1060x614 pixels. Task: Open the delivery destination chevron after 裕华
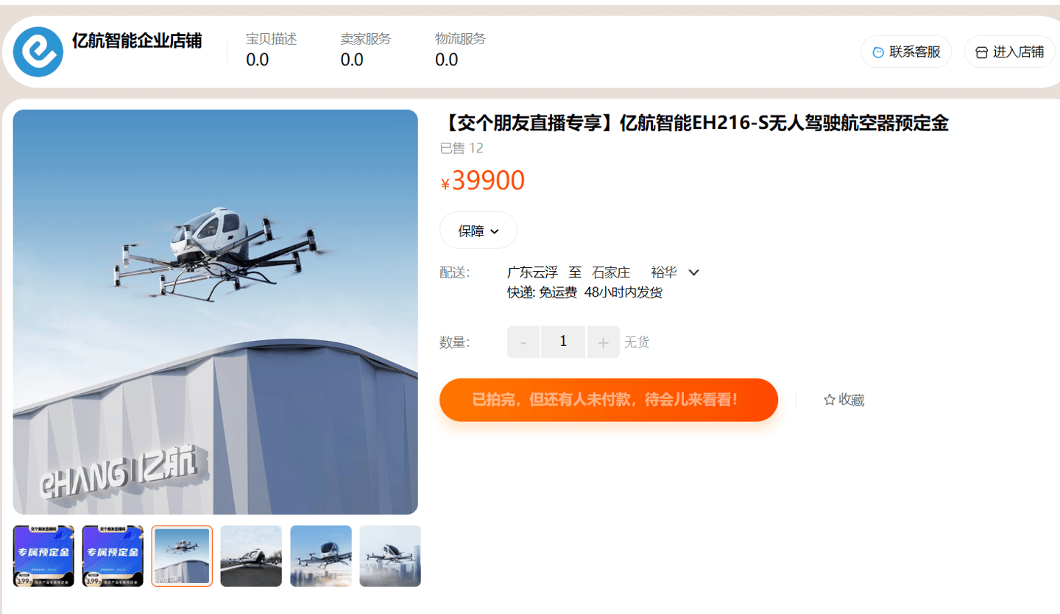click(x=693, y=272)
